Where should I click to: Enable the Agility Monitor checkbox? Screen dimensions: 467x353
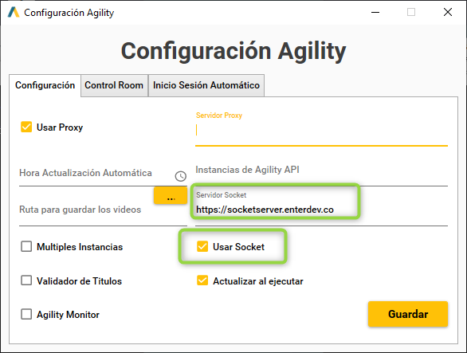pyautogui.click(x=26, y=314)
